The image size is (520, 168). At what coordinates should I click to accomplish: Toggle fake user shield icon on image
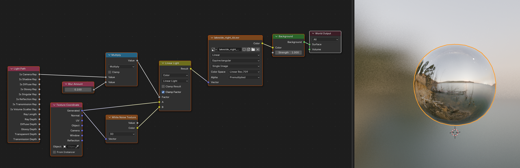click(244, 49)
